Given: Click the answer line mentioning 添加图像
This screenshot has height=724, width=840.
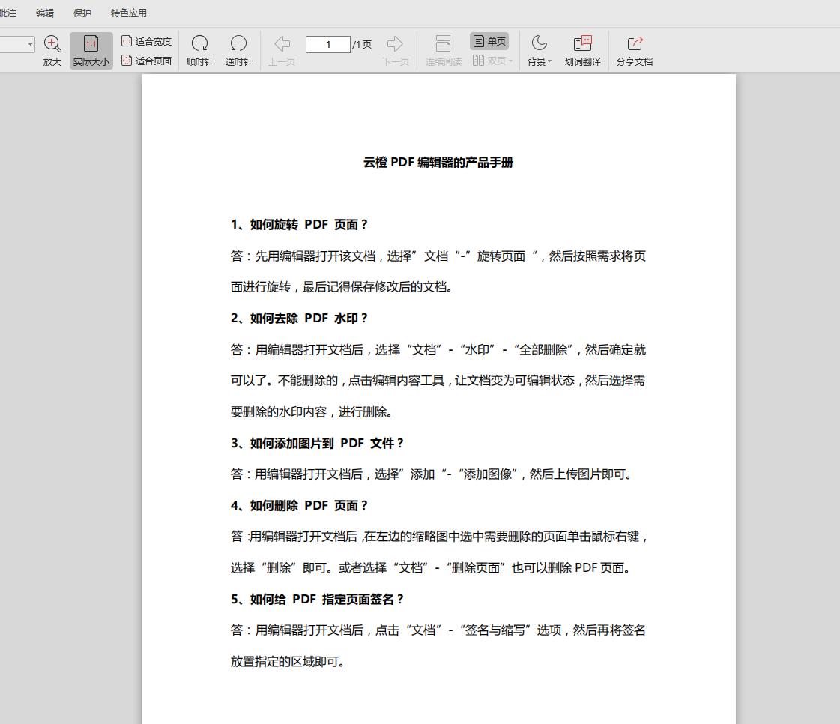Looking at the screenshot, I should coord(432,474).
